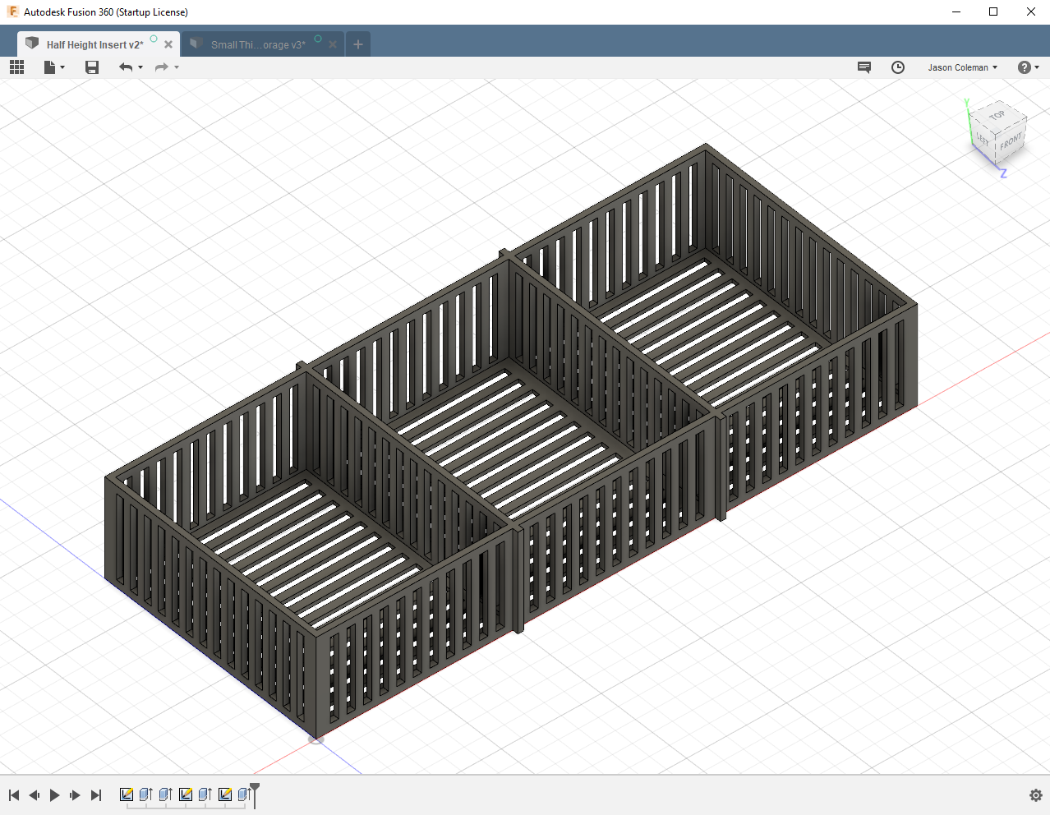Viewport: 1050px width, 815px height.
Task: Select the first extrude feature in the timeline
Action: coord(145,794)
